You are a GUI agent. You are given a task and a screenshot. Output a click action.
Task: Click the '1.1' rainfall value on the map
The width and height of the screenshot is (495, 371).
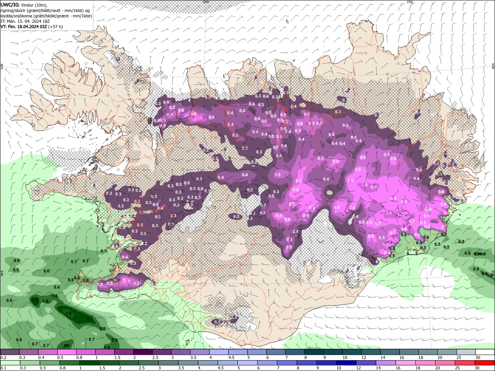click(x=90, y=320)
